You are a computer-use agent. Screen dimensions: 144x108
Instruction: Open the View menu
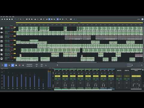coord(10,17)
